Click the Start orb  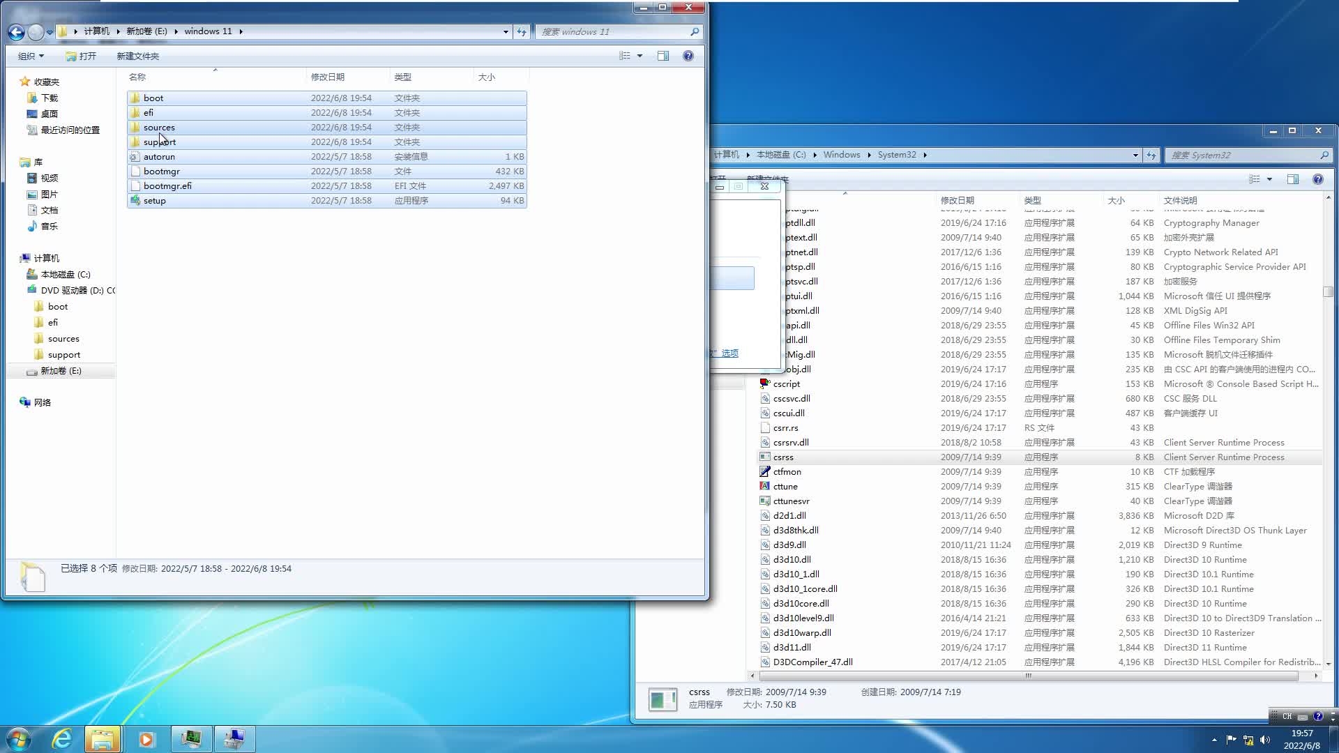coord(17,738)
